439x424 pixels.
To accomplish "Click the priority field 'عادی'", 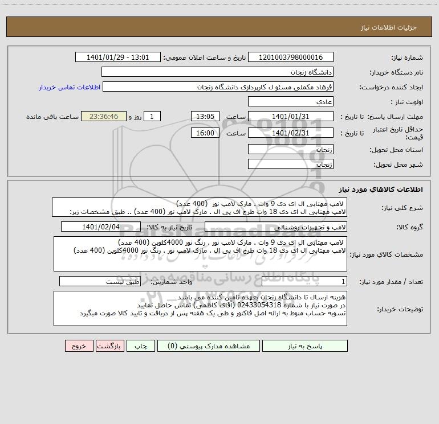I will [x=291, y=101].
